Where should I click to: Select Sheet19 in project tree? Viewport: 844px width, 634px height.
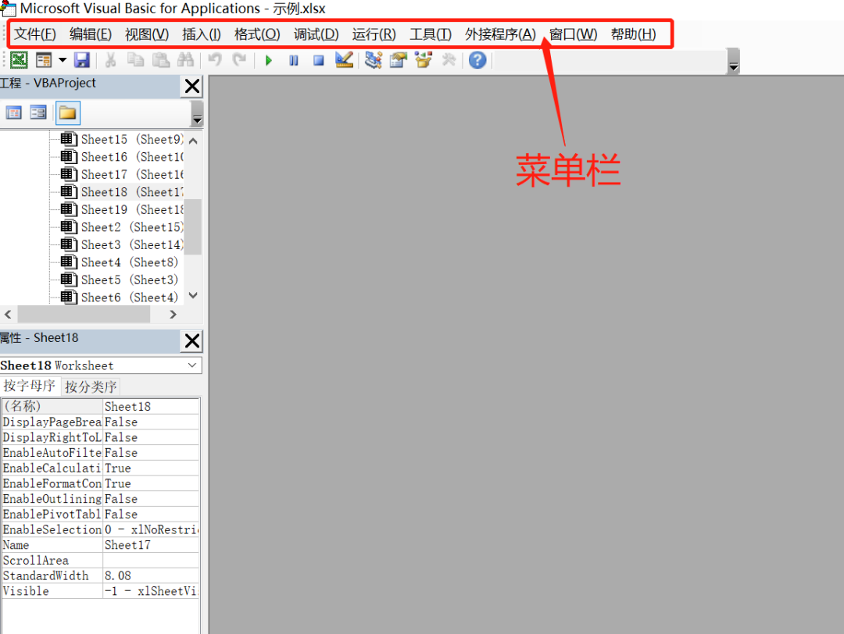(x=132, y=210)
